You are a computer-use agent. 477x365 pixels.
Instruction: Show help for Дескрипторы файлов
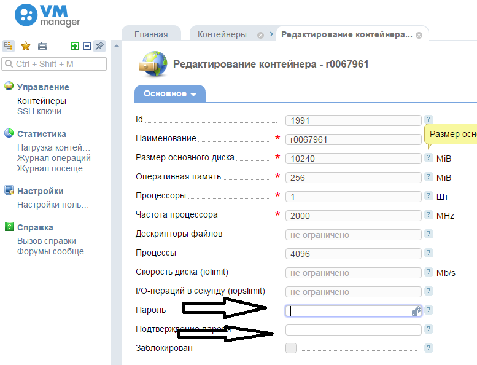pos(429,234)
